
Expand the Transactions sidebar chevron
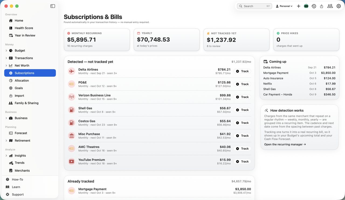6,58
